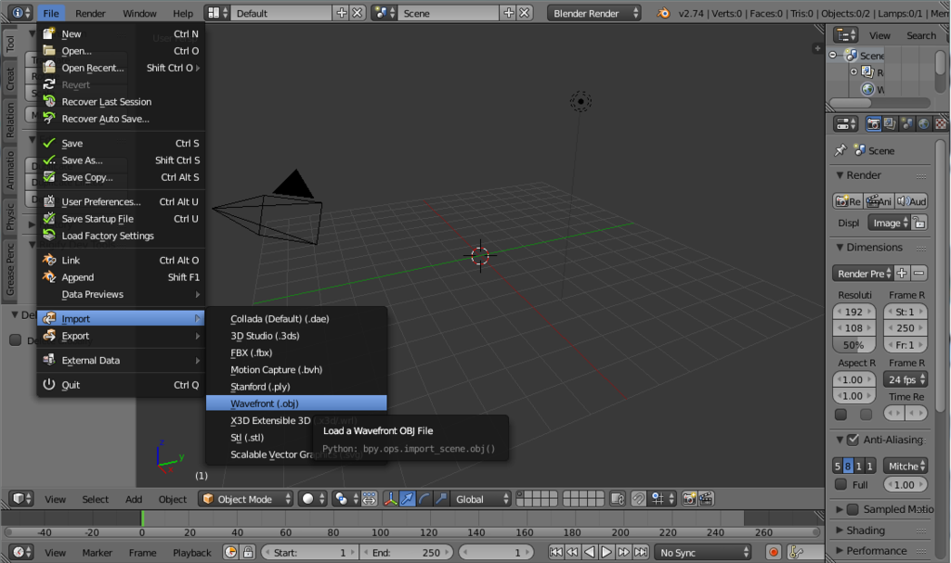
Task: Open Render Presets dropdown
Action: click(863, 274)
